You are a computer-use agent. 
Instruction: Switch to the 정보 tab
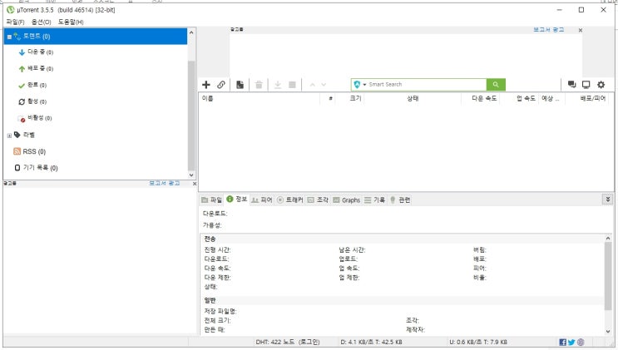click(237, 200)
